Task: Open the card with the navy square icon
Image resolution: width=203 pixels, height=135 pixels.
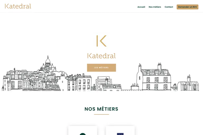Action: pos(120,131)
